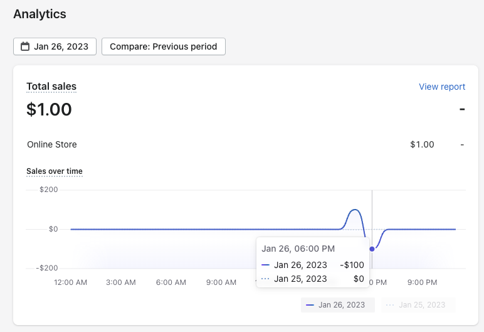This screenshot has height=332, width=484.
Task: Click the $1.00 total sales amount
Action: [49, 110]
